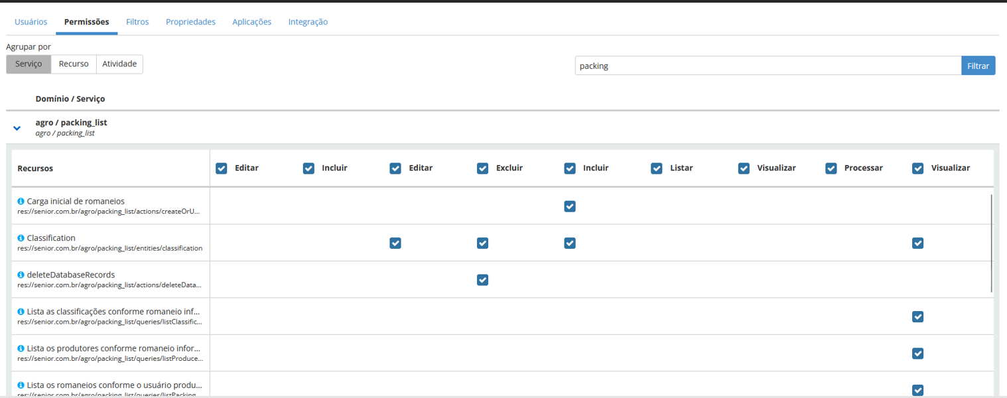
Task: Group permissions by Atividade
Action: (x=119, y=64)
